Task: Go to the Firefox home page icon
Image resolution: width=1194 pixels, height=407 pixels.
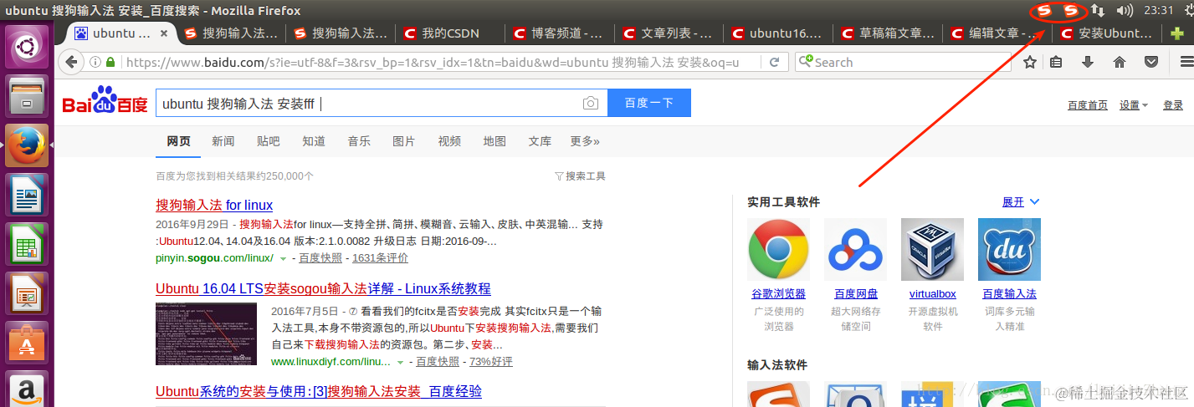Action: [x=1120, y=62]
